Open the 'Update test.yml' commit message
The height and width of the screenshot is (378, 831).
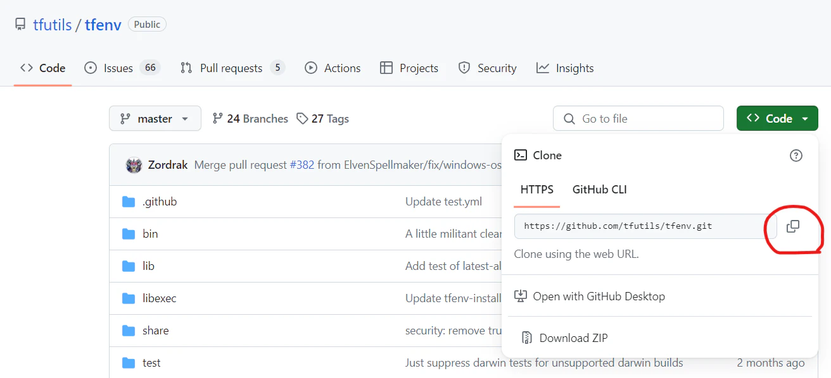click(x=443, y=202)
